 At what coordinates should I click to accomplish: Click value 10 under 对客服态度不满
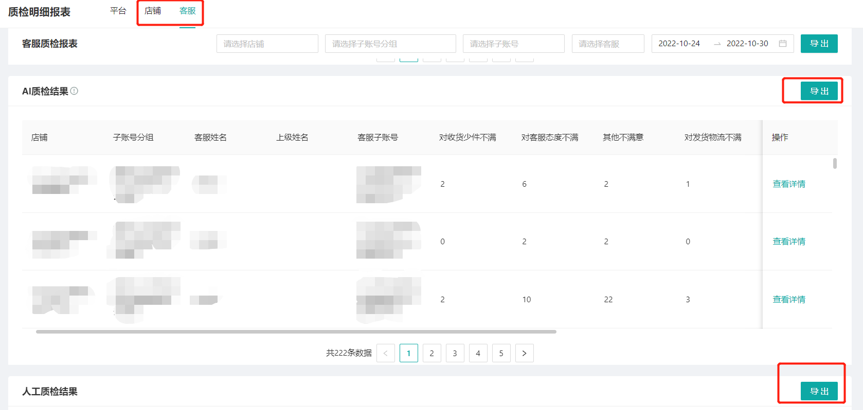click(x=527, y=299)
